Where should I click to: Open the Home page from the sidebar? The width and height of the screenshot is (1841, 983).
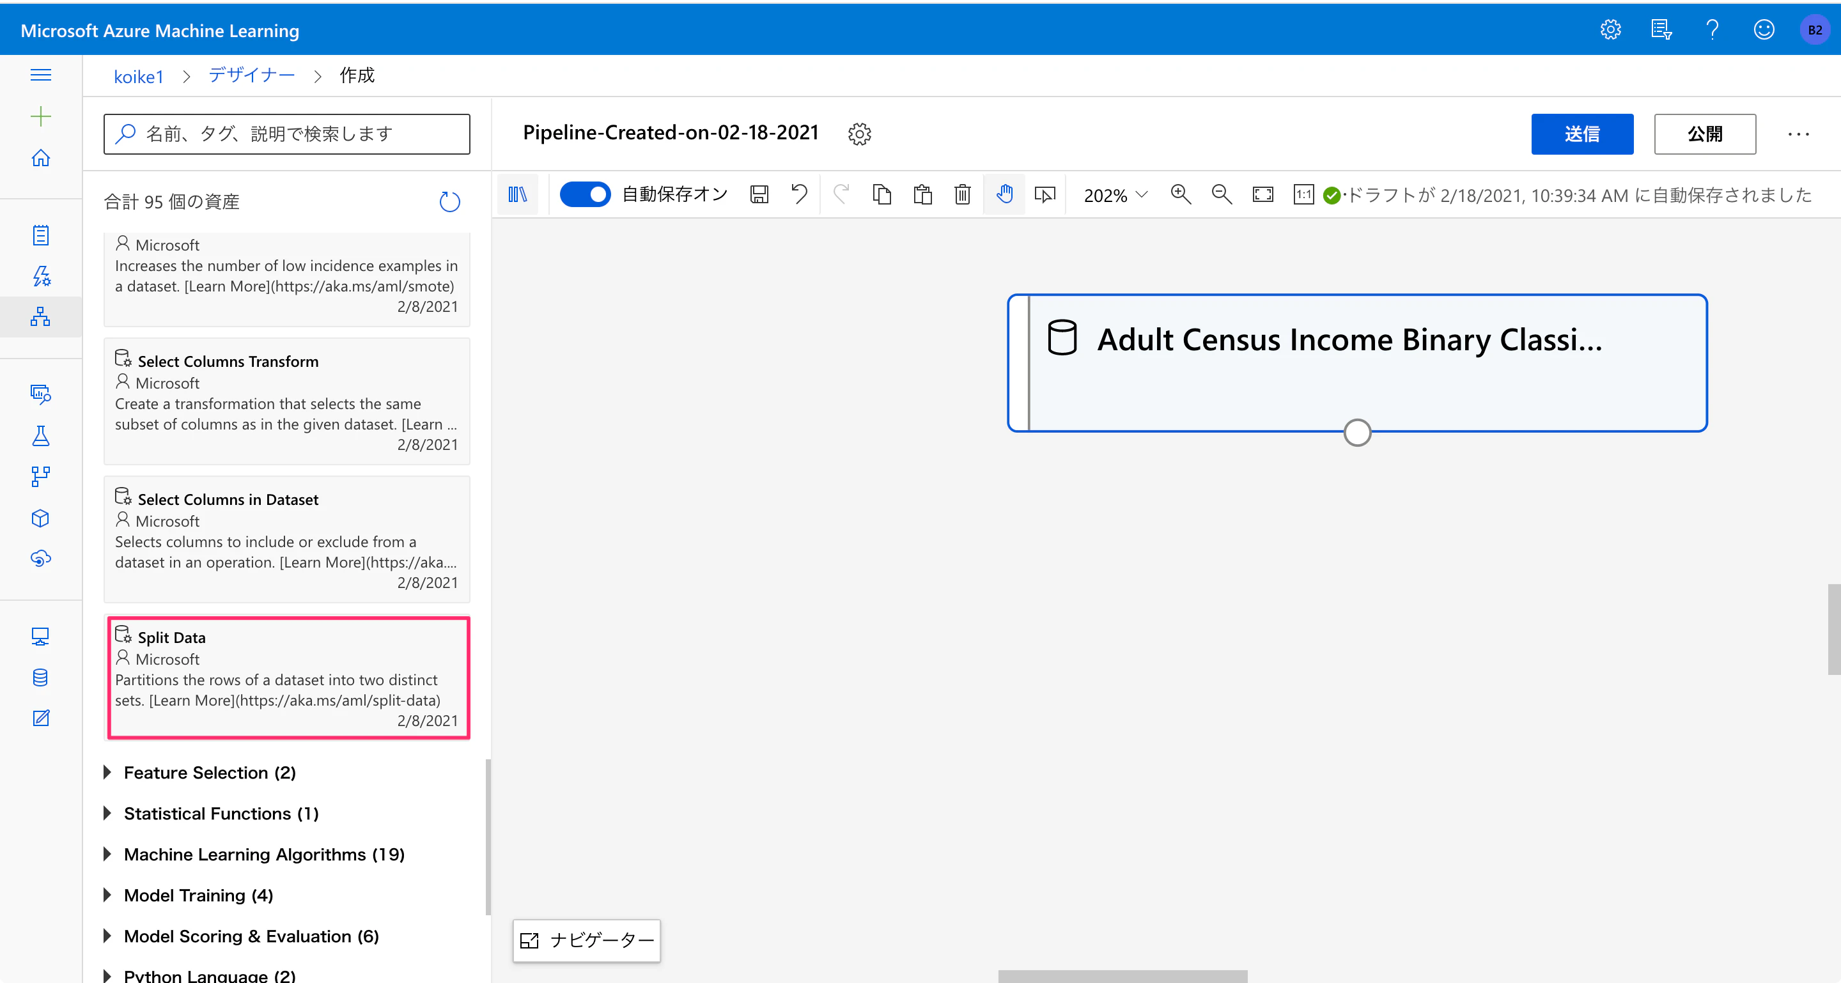tap(41, 158)
